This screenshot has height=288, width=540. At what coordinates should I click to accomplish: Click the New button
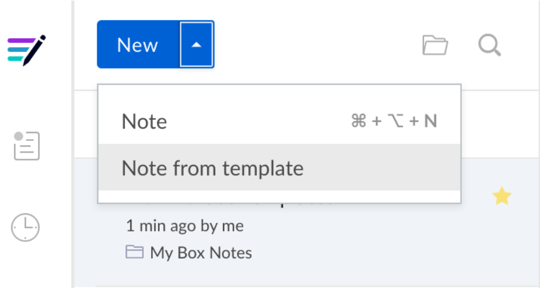click(138, 44)
